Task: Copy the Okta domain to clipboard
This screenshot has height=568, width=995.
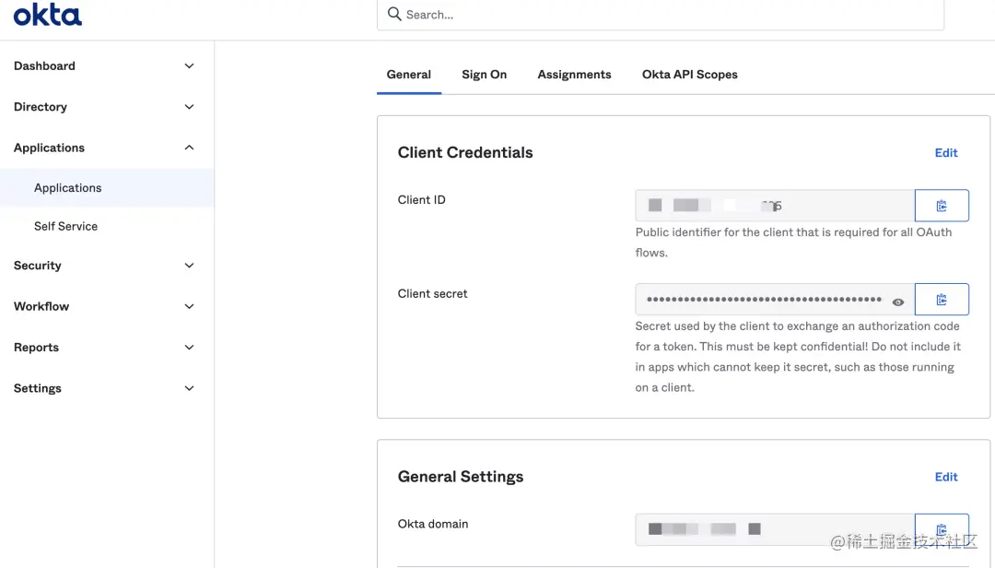Action: [x=942, y=529]
